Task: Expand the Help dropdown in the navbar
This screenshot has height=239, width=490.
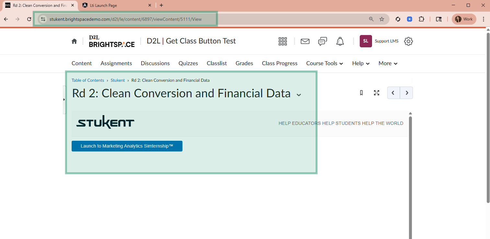Action: click(x=361, y=63)
